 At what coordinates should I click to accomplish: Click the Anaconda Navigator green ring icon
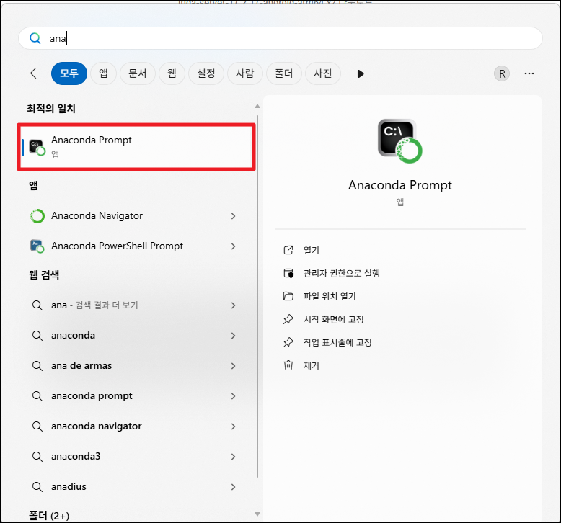(37, 216)
